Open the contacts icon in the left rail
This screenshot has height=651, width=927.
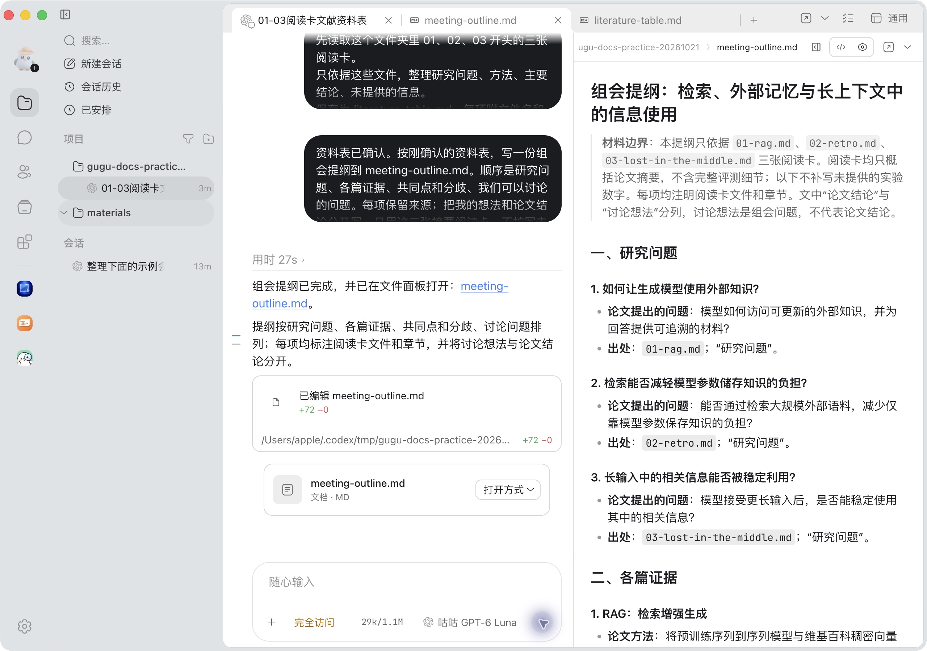coord(25,172)
